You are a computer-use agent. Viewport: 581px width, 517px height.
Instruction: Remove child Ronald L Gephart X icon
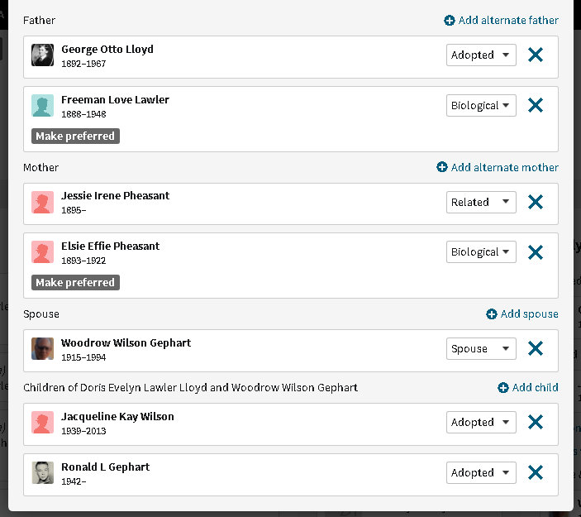(x=536, y=473)
